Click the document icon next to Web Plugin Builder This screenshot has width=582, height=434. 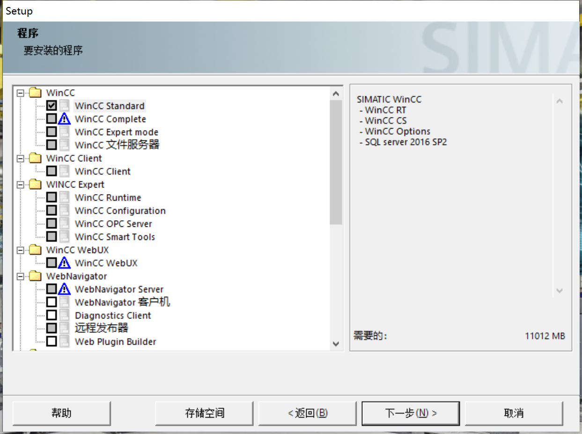(x=65, y=341)
